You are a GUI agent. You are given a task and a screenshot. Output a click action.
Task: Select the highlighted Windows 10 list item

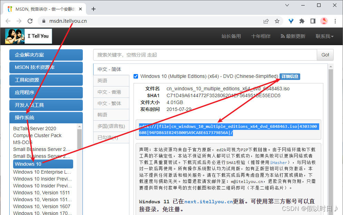pyautogui.click(x=43, y=164)
